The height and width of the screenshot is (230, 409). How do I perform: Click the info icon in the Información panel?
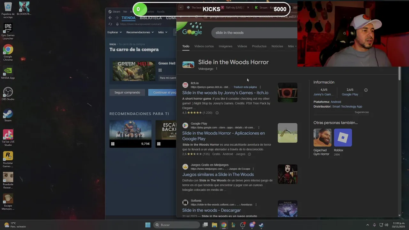[x=366, y=90]
